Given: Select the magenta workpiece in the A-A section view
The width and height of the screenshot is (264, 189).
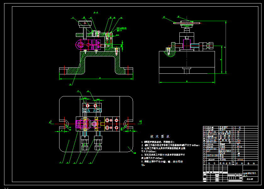Looking at the screenshot, I should click(x=88, y=45).
